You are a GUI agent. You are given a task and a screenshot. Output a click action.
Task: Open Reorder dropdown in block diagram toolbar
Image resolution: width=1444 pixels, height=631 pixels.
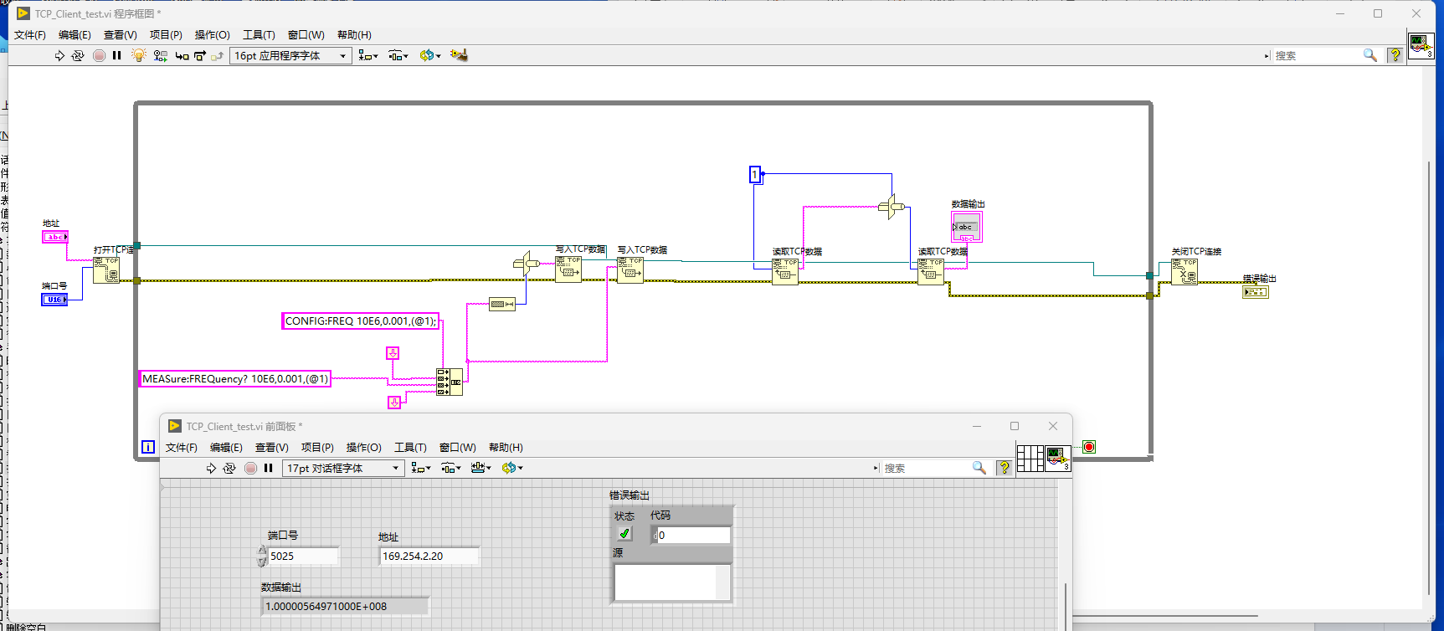pyautogui.click(x=430, y=55)
